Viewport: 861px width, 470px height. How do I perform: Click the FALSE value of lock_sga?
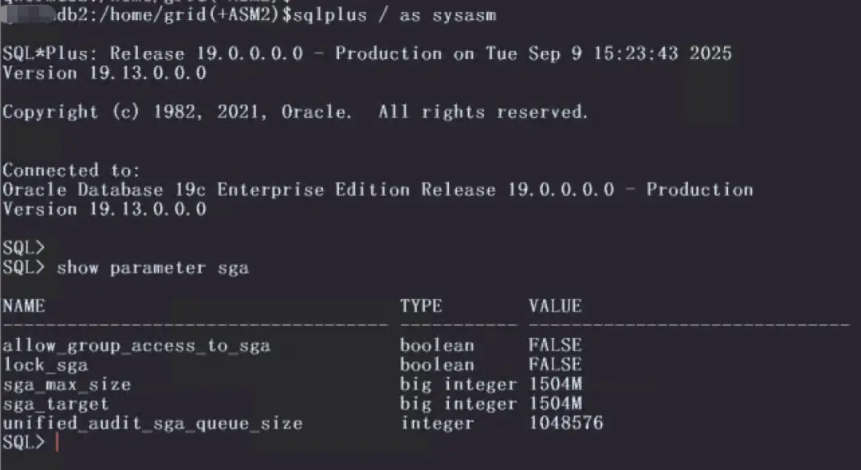(555, 365)
